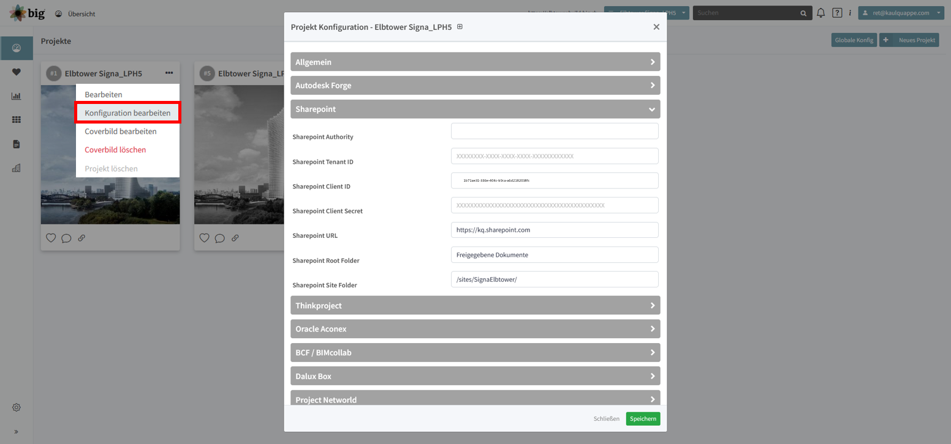Copy link icon on project #5 card
951x444 pixels.
click(235, 238)
